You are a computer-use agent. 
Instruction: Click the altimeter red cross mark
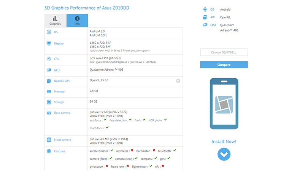(132, 150)
